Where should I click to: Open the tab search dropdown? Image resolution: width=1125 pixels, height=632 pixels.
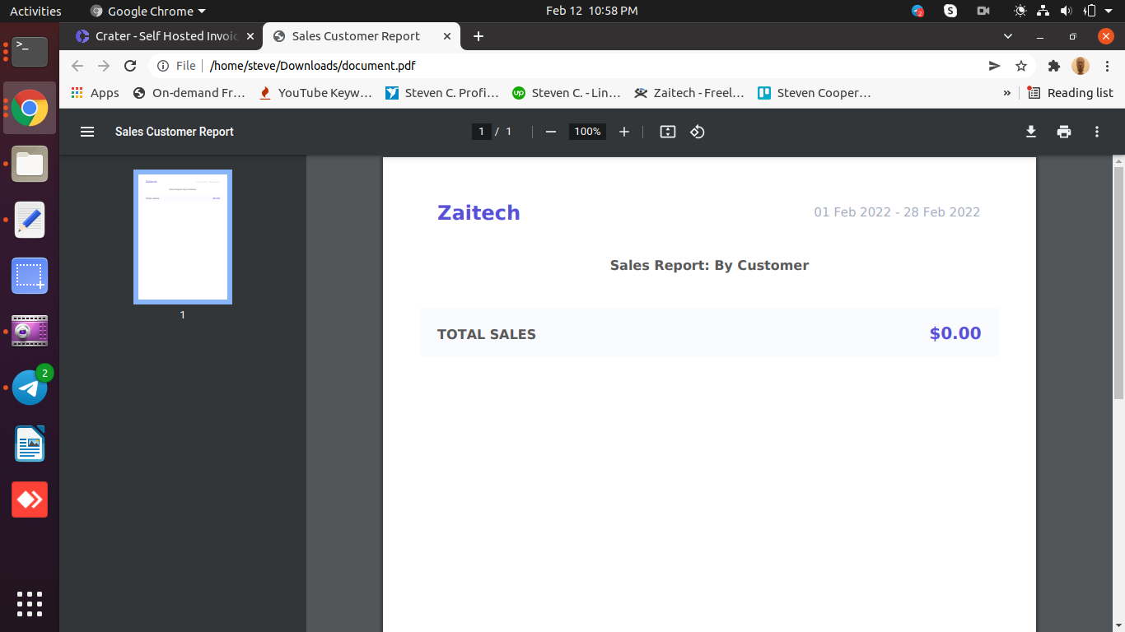(1007, 36)
